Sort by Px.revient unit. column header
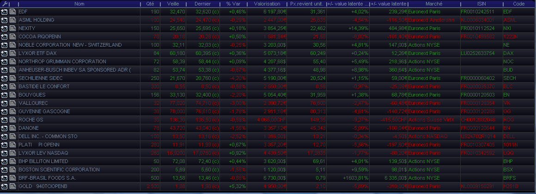The image size is (536, 194). point(307,4)
